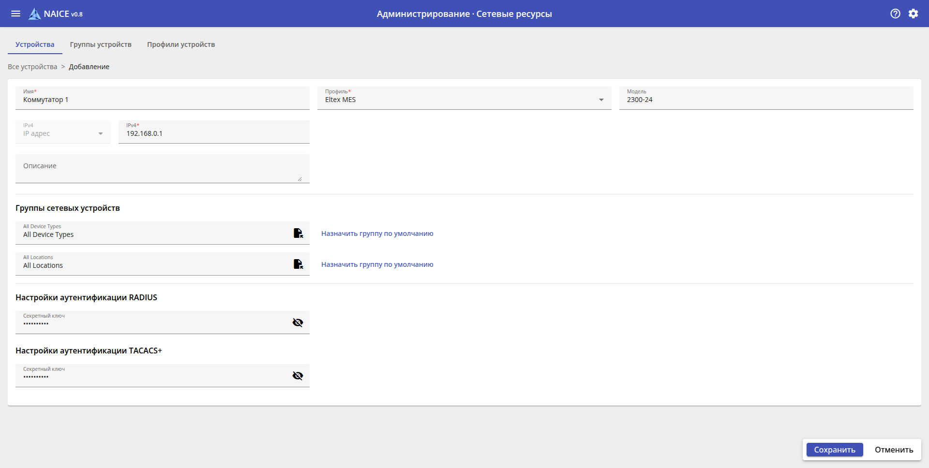Screen dimensions: 929x468
Task: Click the NAICE v0.8 product name
Action: (63, 14)
